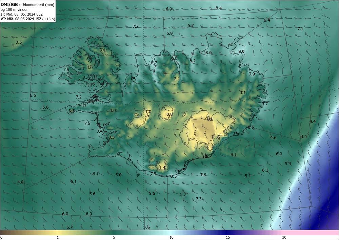The height and width of the screenshot is (240, 339).
Task: Select the 7.5 value on the map
Action: (66, 69)
